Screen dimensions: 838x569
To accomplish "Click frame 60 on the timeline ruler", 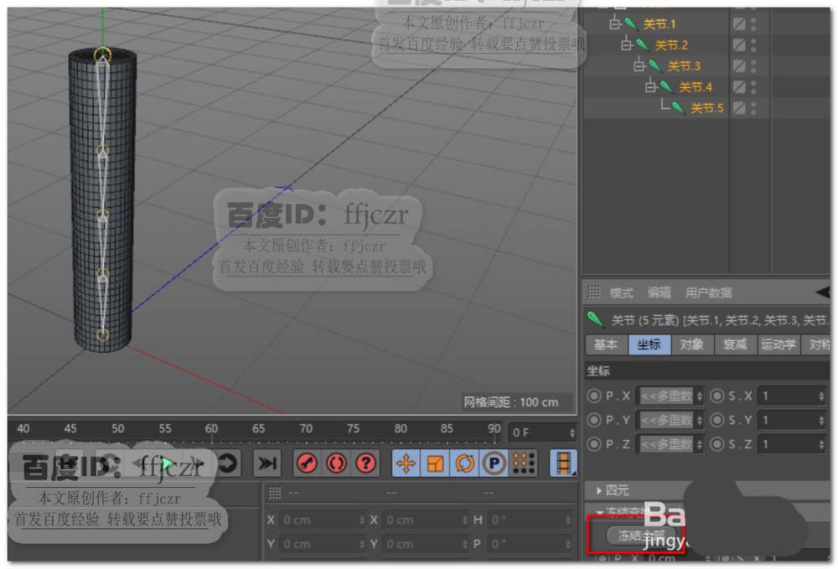I will (x=211, y=428).
